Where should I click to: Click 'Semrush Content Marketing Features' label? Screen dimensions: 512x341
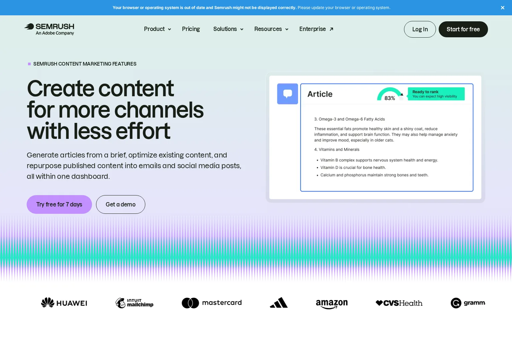[x=85, y=64]
